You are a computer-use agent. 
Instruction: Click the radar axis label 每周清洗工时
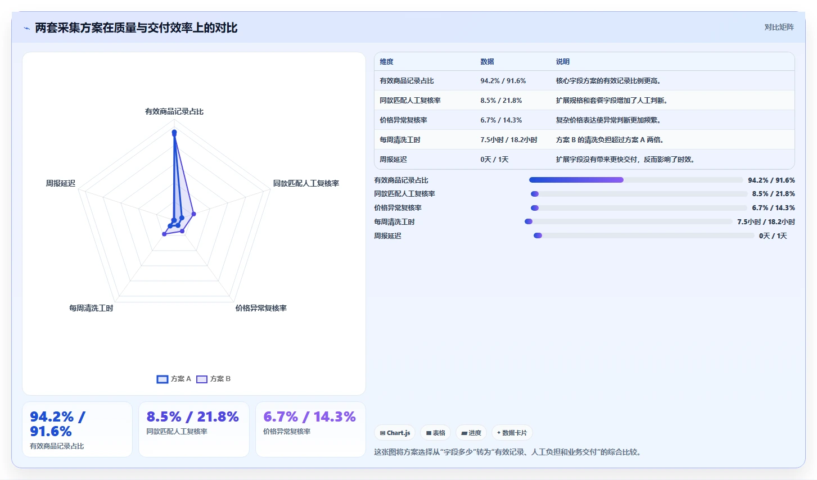click(91, 308)
